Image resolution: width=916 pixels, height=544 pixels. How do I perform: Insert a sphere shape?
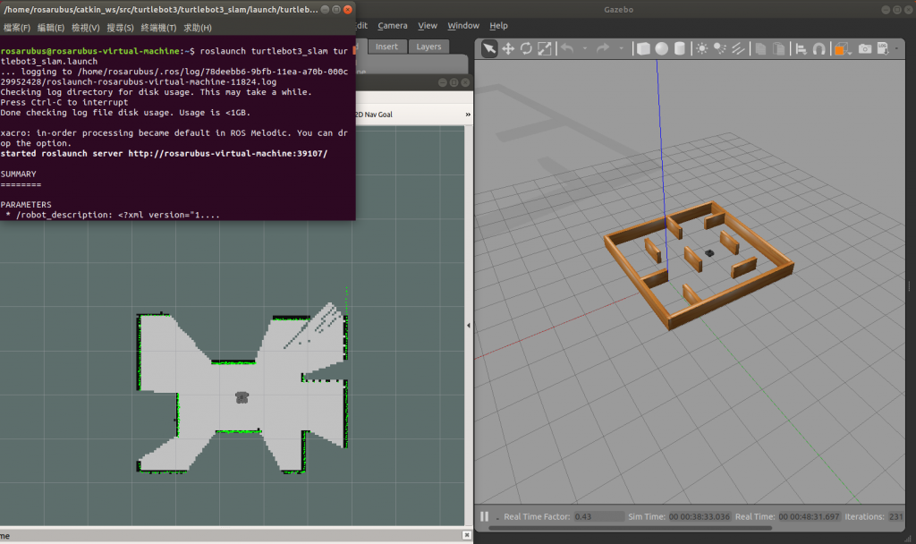661,48
